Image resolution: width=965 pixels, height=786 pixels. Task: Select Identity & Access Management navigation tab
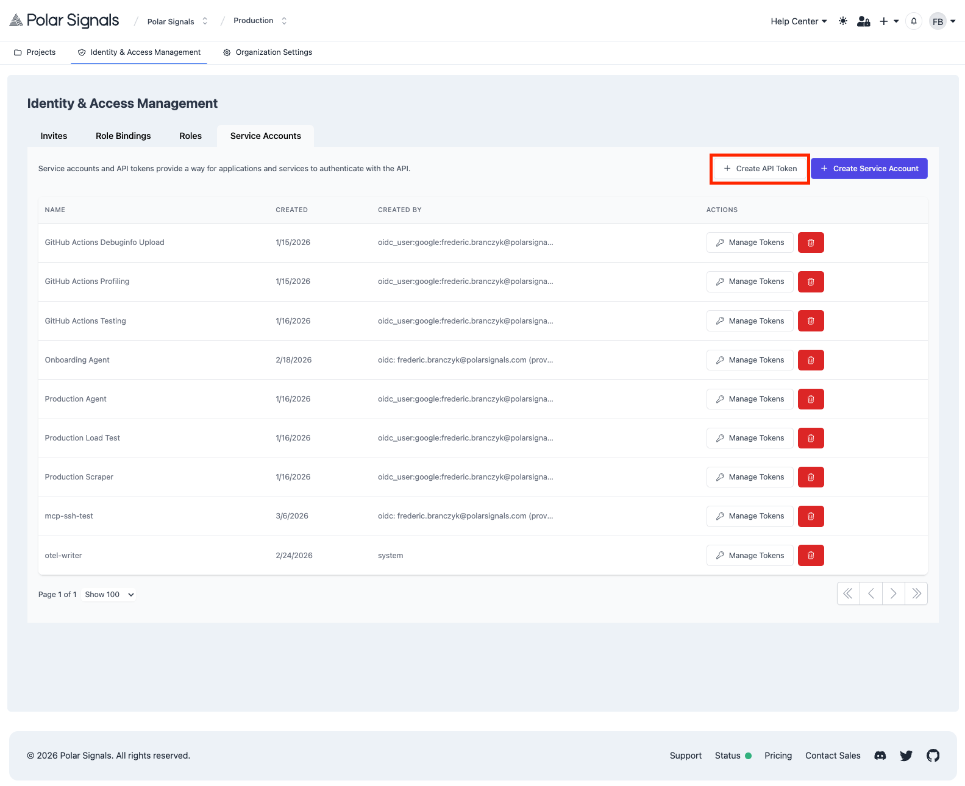pyautogui.click(x=139, y=52)
